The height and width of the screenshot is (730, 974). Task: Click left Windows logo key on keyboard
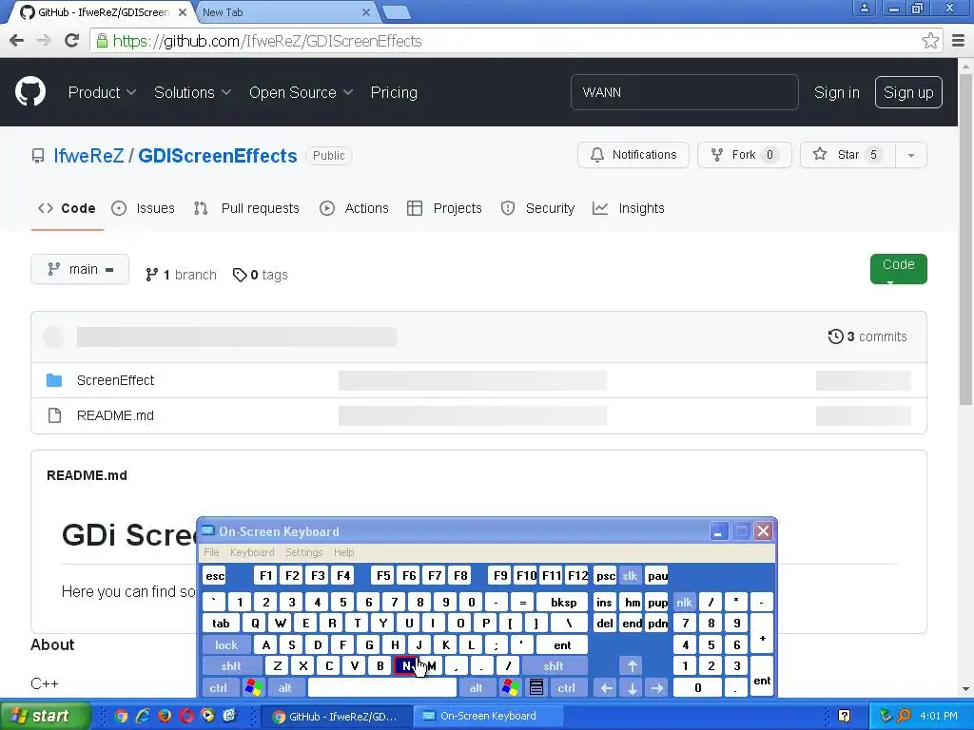tap(253, 688)
